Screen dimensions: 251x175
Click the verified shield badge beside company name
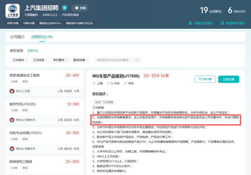coord(65,8)
